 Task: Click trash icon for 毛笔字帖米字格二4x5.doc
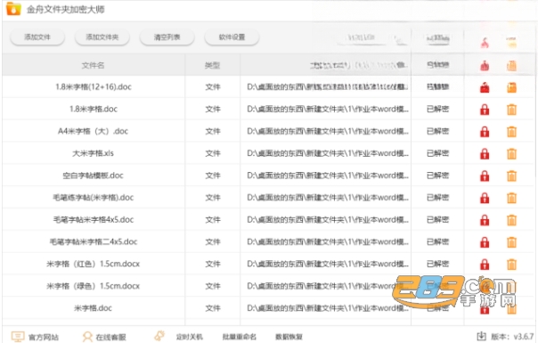coord(511,242)
